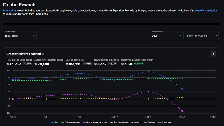Viewport: 224px width, 126px height.
Task: Click the Robux icon beside the 171,393 total
Action: tap(8, 64)
